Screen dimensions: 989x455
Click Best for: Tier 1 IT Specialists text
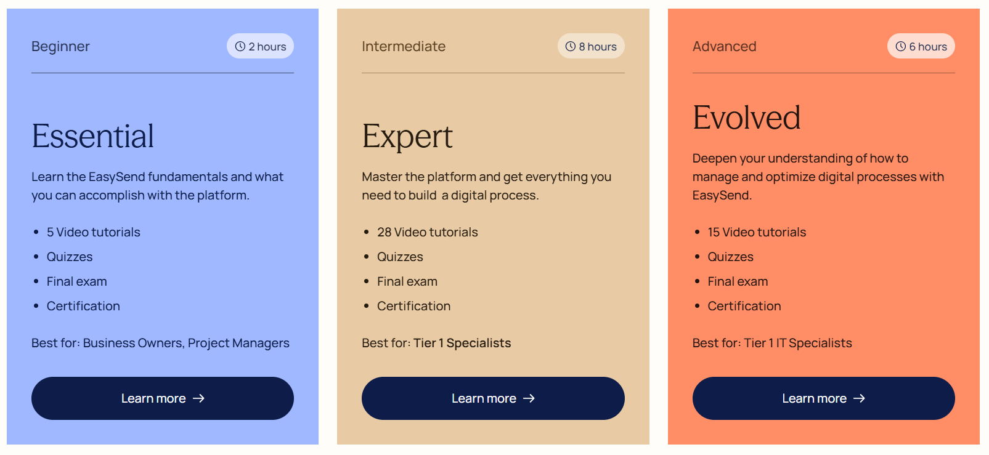(772, 343)
